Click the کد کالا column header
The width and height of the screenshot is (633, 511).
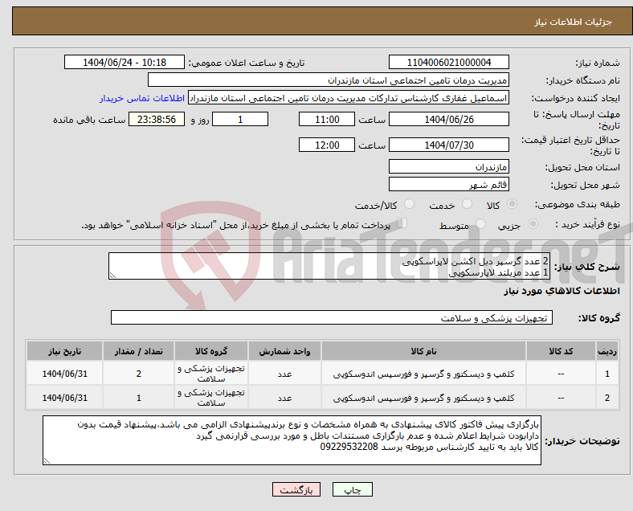click(561, 351)
